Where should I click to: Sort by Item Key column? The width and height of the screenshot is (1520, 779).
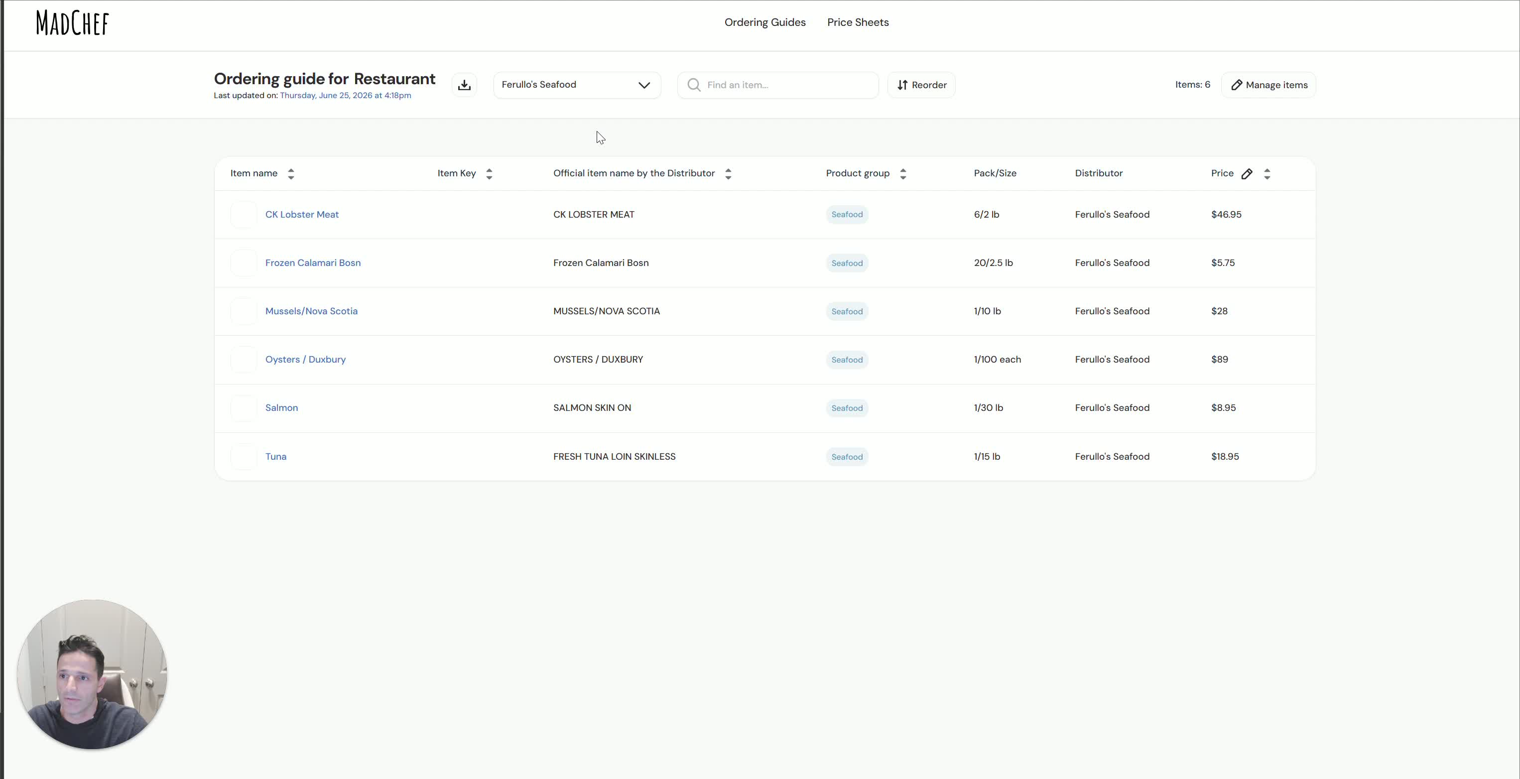(x=489, y=173)
